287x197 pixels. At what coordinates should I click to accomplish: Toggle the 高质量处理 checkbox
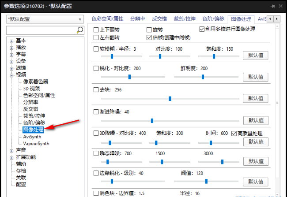[x=234, y=133]
